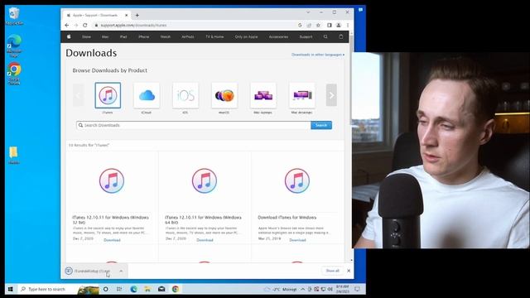Screen dimensions: 530x298
Task: Open AirPods in the Apple navigation
Action: [x=188, y=36]
